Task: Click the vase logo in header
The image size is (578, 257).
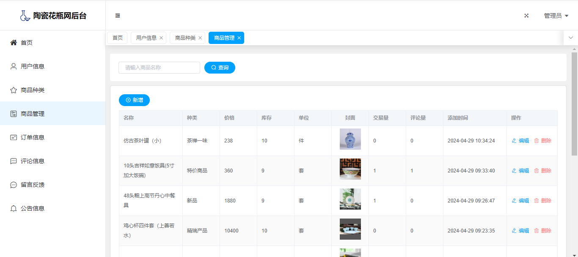Action: tap(25, 16)
